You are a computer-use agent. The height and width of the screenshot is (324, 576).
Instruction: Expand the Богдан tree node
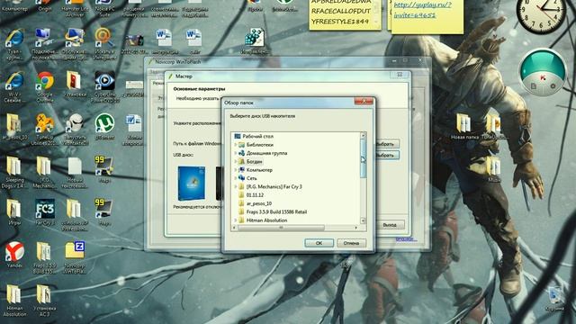pos(236,161)
